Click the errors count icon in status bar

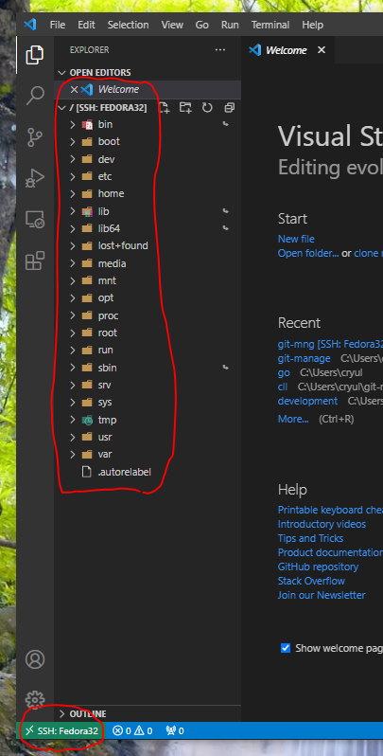coord(121,731)
